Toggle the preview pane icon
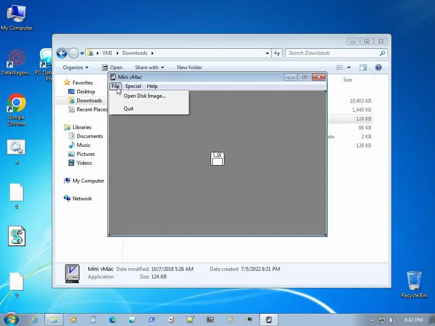 click(x=363, y=67)
